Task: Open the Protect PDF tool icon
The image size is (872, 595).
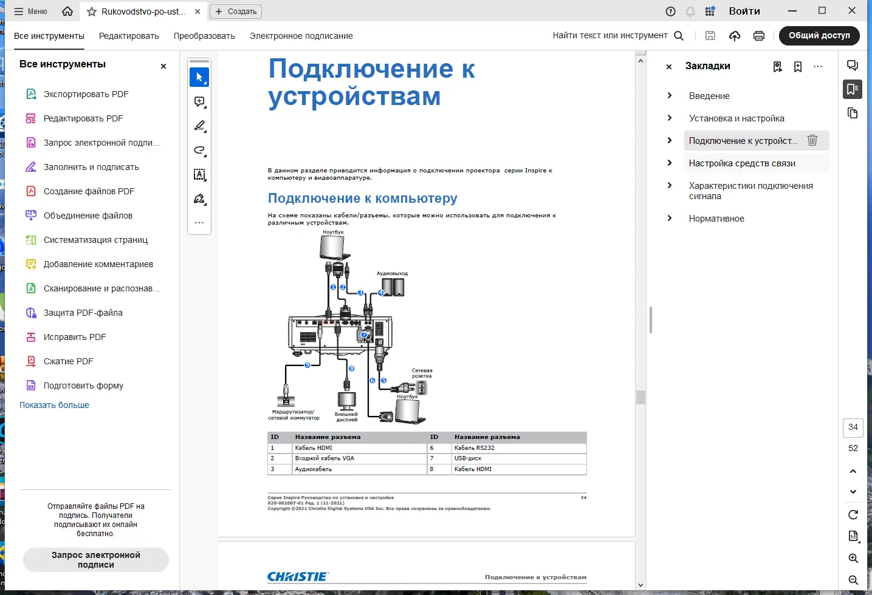Action: (x=31, y=313)
